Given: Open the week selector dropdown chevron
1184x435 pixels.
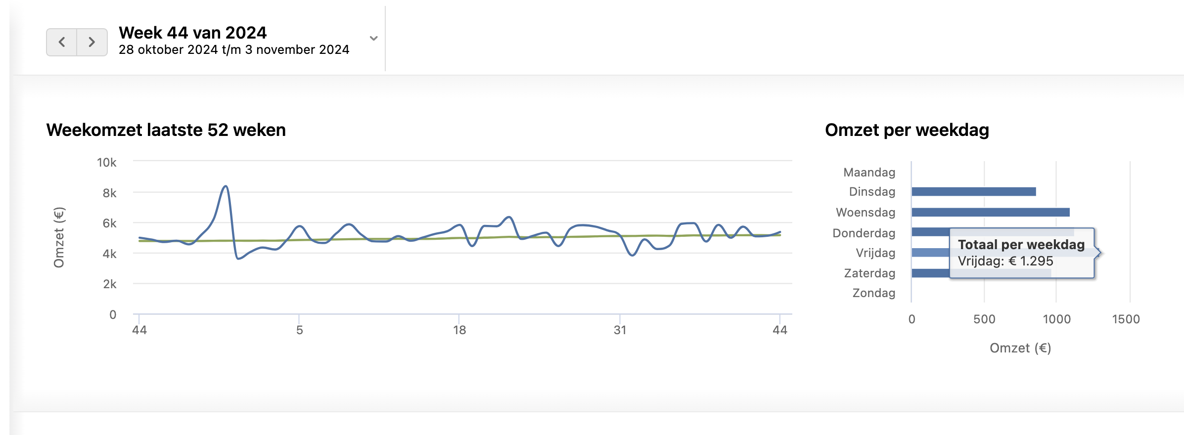Looking at the screenshot, I should (374, 38).
